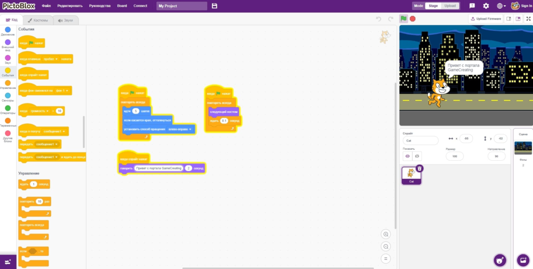
Task: Enter full screen stage mode
Action: coord(528,19)
